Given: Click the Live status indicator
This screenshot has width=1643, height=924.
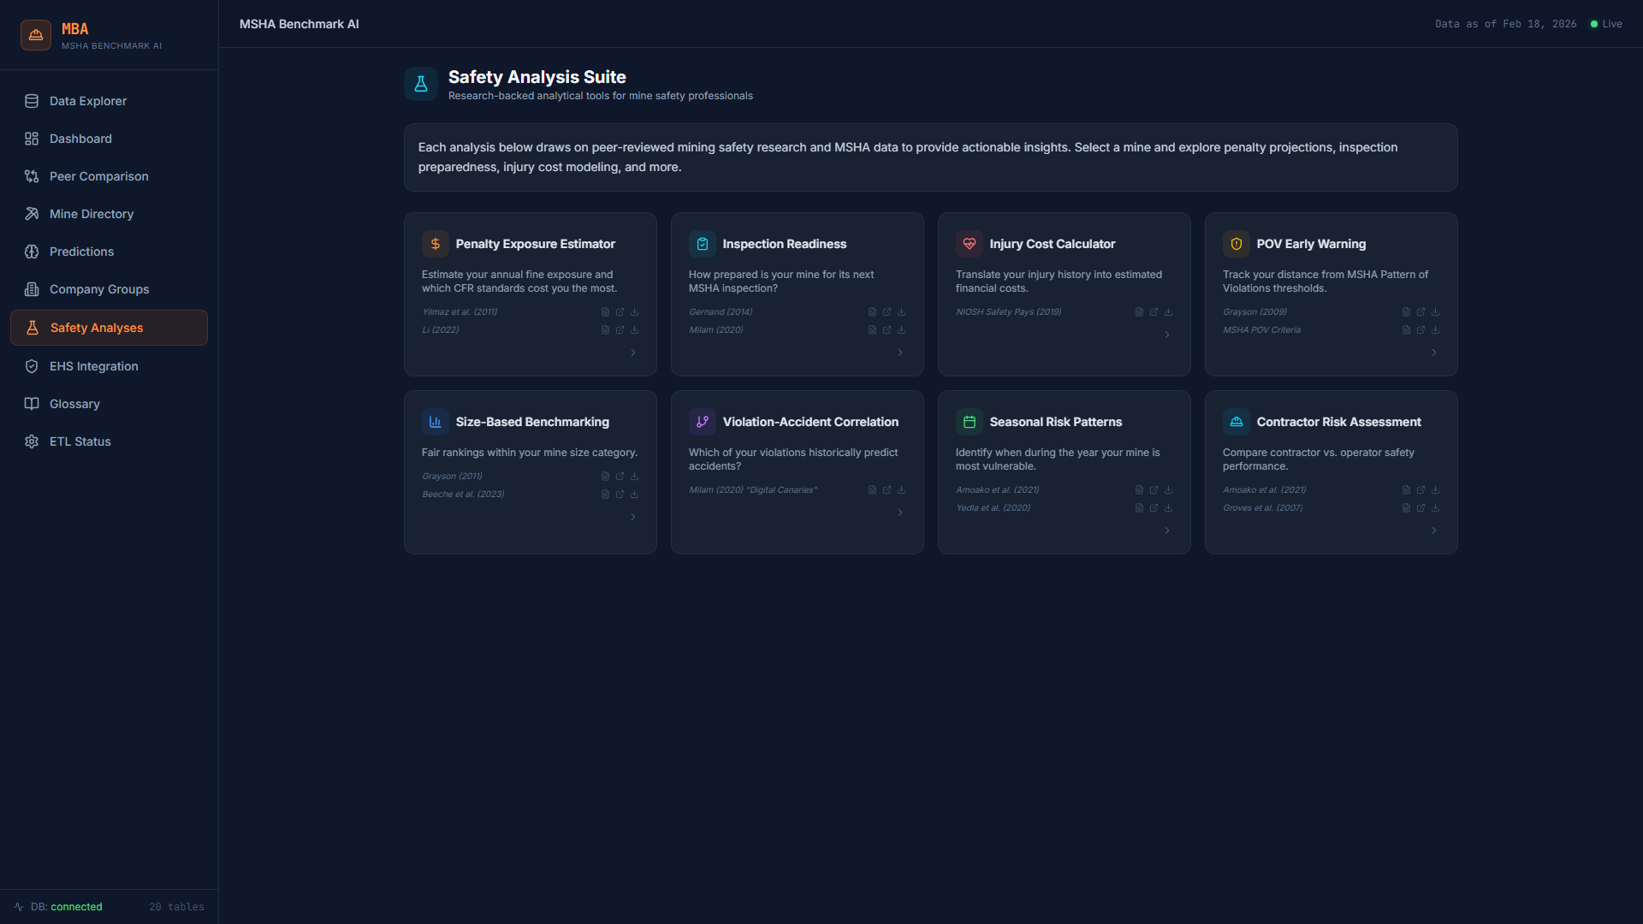Looking at the screenshot, I should click(1606, 23).
